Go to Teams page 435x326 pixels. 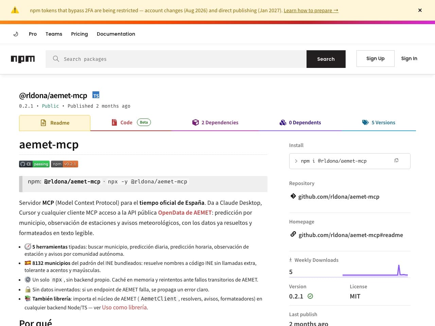(54, 34)
